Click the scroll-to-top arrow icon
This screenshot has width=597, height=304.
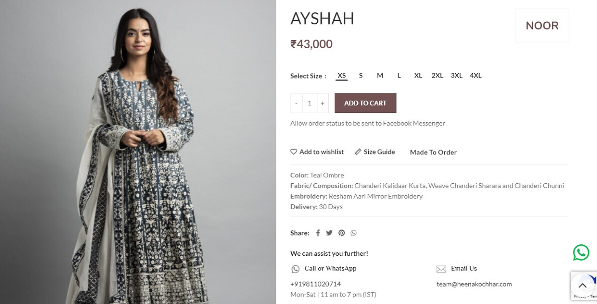[582, 286]
